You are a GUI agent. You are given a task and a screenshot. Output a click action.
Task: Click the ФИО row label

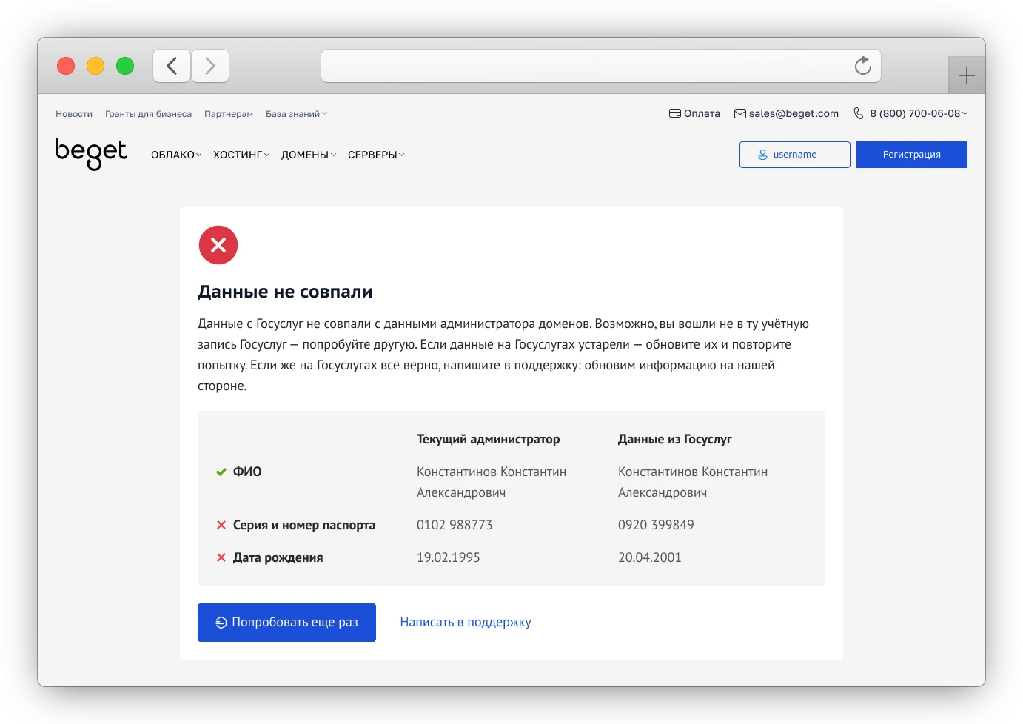247,472
